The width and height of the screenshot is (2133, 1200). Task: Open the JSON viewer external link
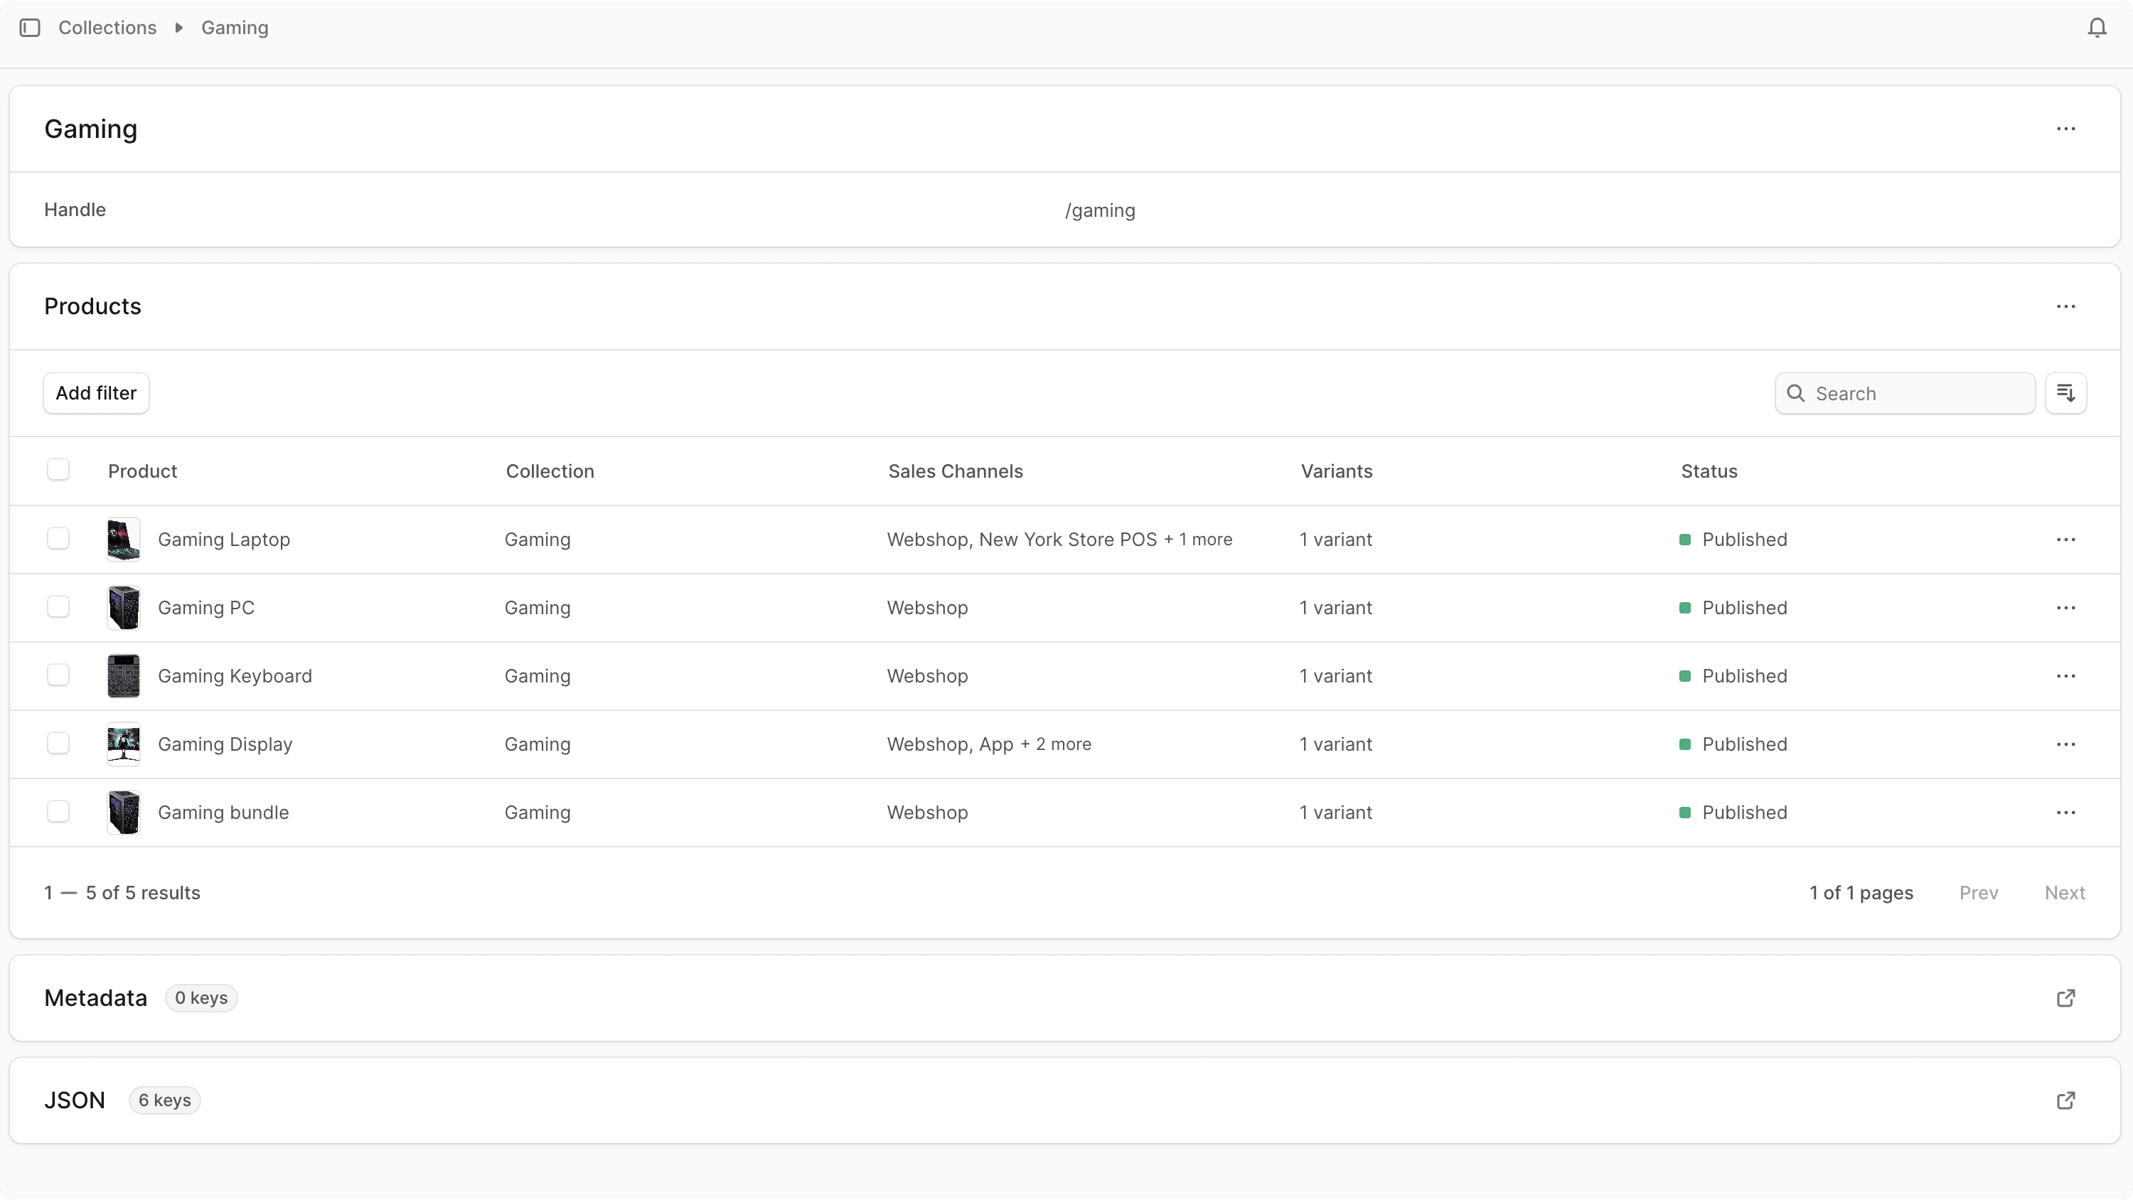[x=2066, y=1100]
